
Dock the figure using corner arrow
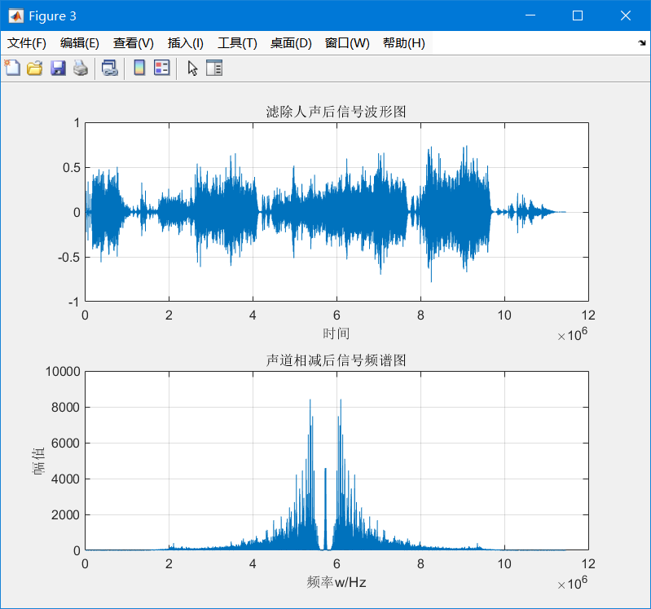(x=642, y=42)
